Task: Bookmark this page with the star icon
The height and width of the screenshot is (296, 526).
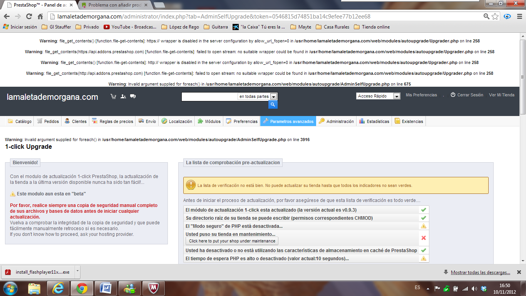Action: pos(495,17)
